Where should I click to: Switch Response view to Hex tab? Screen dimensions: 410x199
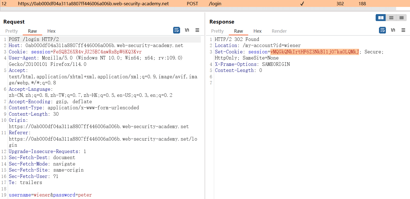pos(257,31)
